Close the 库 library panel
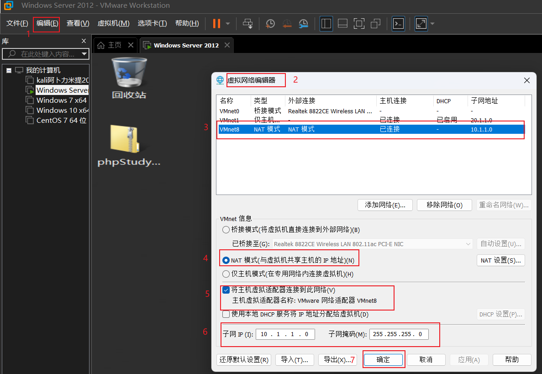 (84, 41)
